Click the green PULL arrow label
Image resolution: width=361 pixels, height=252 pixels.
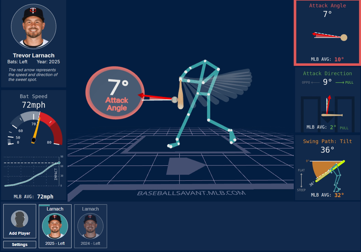tap(345, 83)
